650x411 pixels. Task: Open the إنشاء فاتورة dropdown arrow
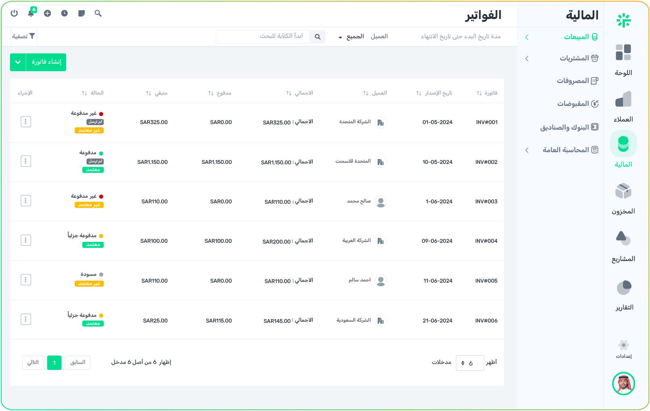18,62
